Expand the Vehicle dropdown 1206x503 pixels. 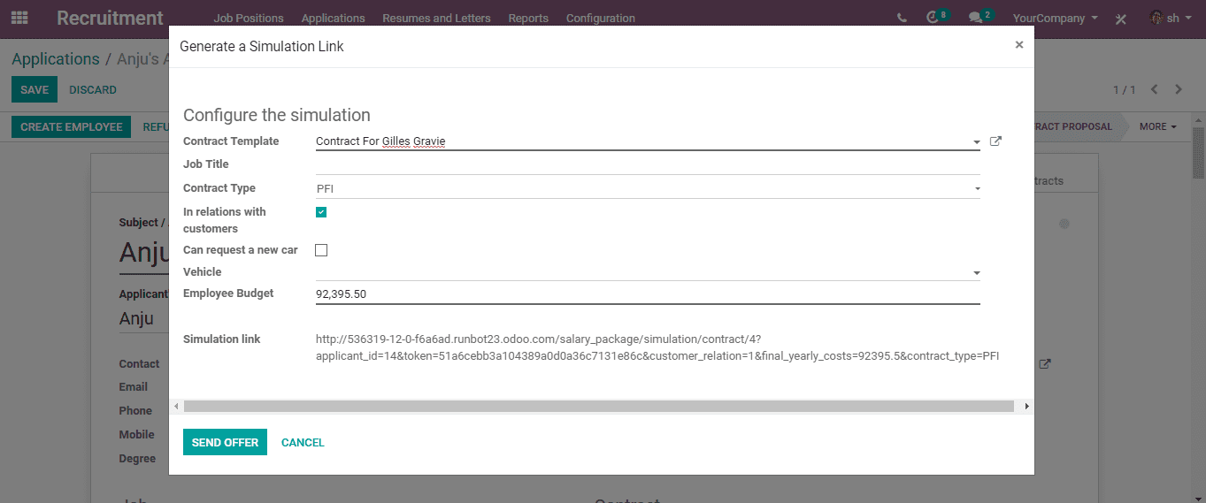click(977, 273)
